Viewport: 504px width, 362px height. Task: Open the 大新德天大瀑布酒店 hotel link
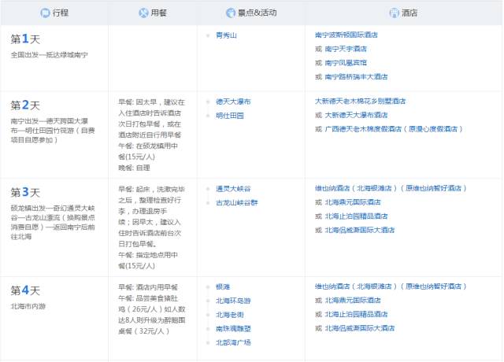click(x=356, y=115)
